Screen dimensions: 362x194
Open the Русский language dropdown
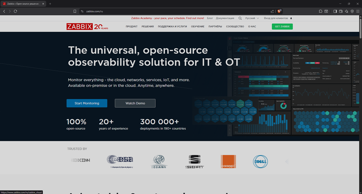(252, 18)
